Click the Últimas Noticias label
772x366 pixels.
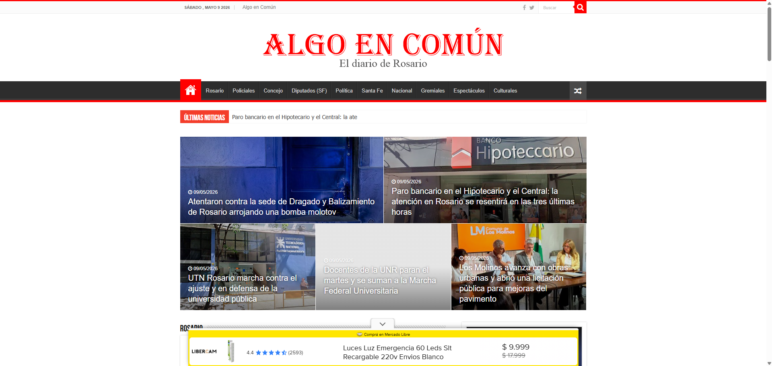[x=204, y=117]
